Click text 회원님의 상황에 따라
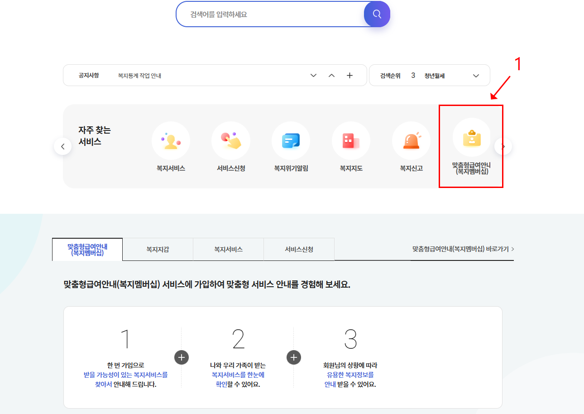The height and width of the screenshot is (414, 584). (350, 365)
